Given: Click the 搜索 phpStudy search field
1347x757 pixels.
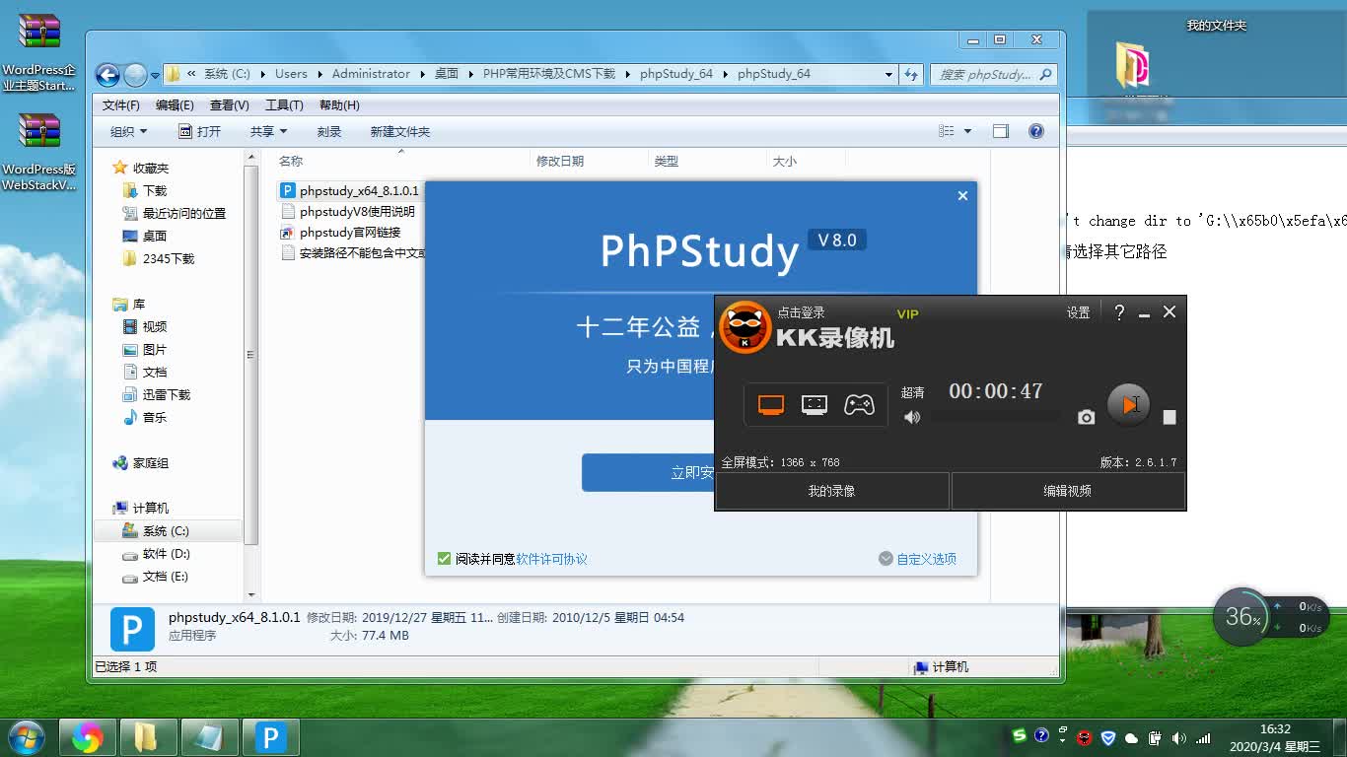Looking at the screenshot, I should pyautogui.click(x=993, y=74).
